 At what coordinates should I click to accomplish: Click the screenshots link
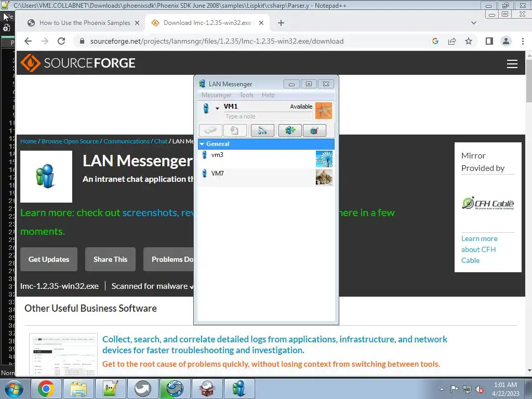(x=150, y=212)
